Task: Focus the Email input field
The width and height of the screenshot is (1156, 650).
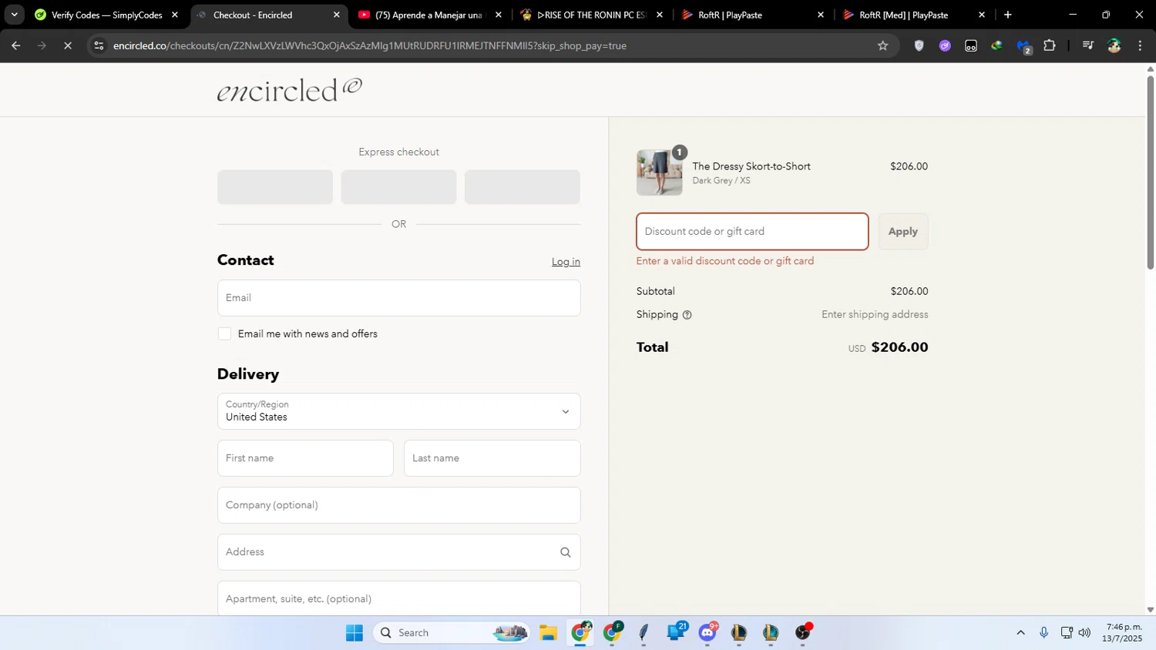Action: click(398, 298)
